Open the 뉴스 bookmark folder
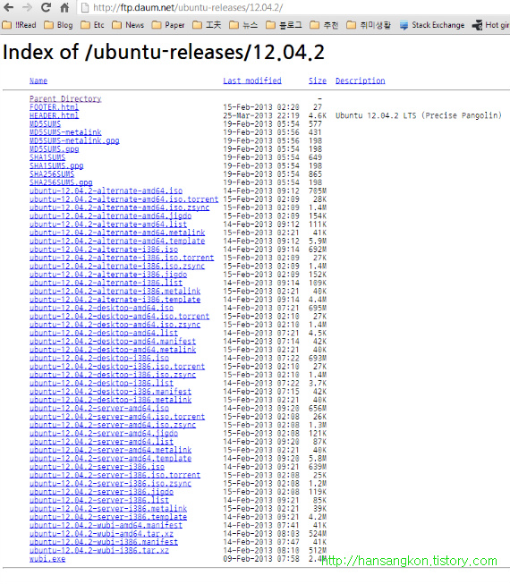510x584 pixels. pos(243,25)
